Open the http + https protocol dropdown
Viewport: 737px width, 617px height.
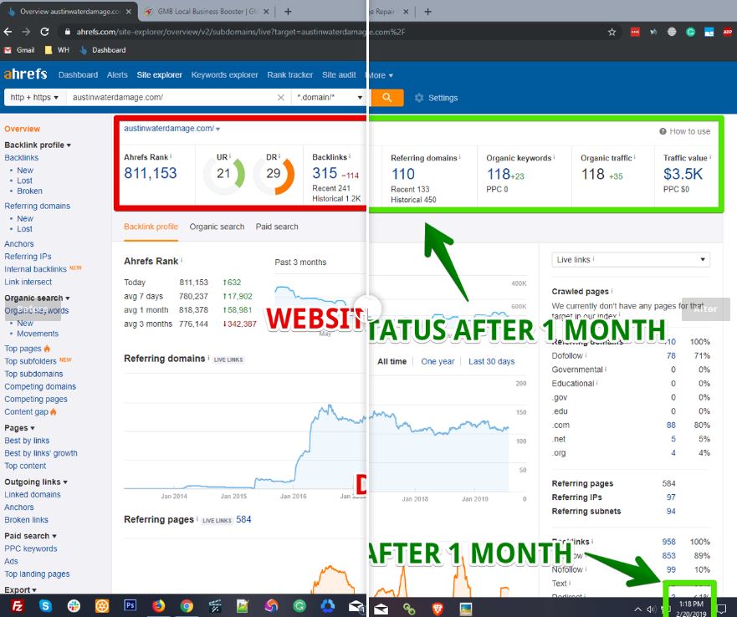tap(34, 97)
